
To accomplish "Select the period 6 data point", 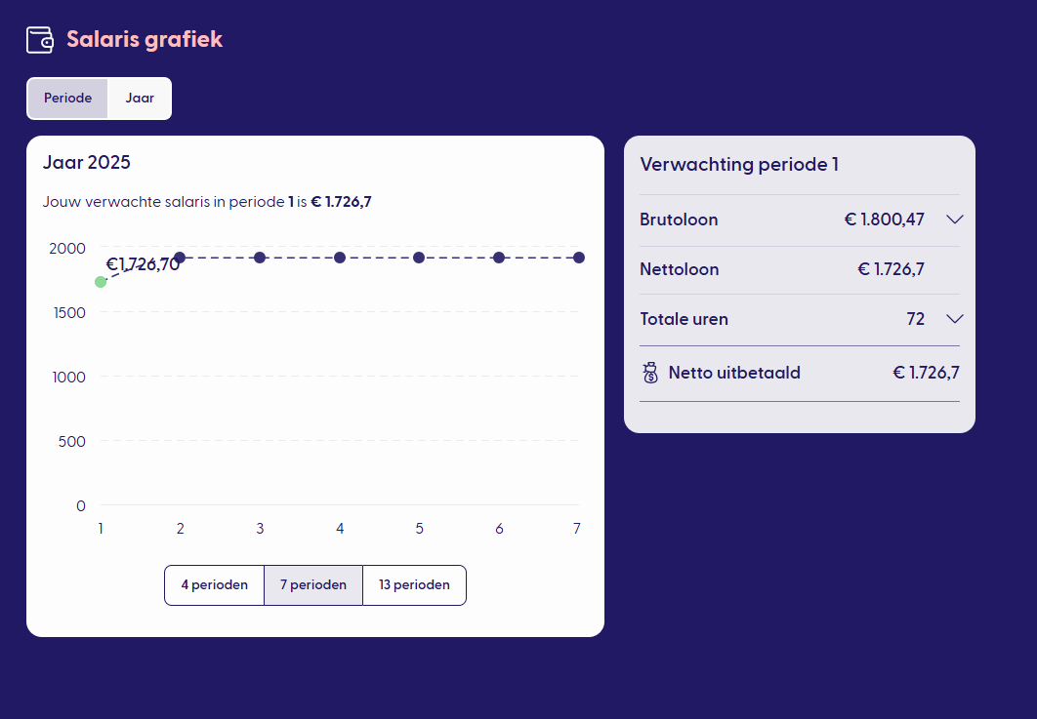I will [499, 258].
